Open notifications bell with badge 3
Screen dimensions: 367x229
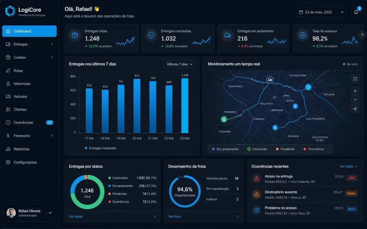click(356, 12)
